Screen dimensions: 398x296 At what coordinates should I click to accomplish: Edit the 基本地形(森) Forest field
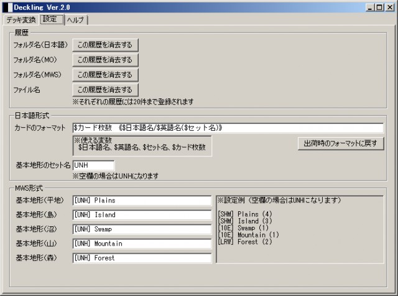[x=142, y=258]
